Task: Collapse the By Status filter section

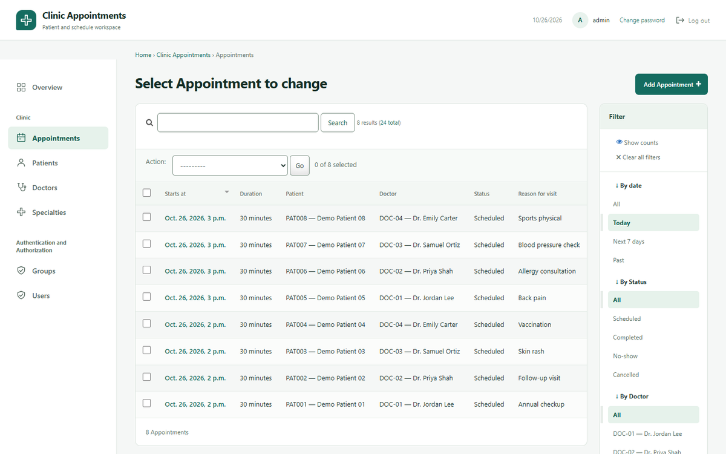Action: tap(630, 282)
